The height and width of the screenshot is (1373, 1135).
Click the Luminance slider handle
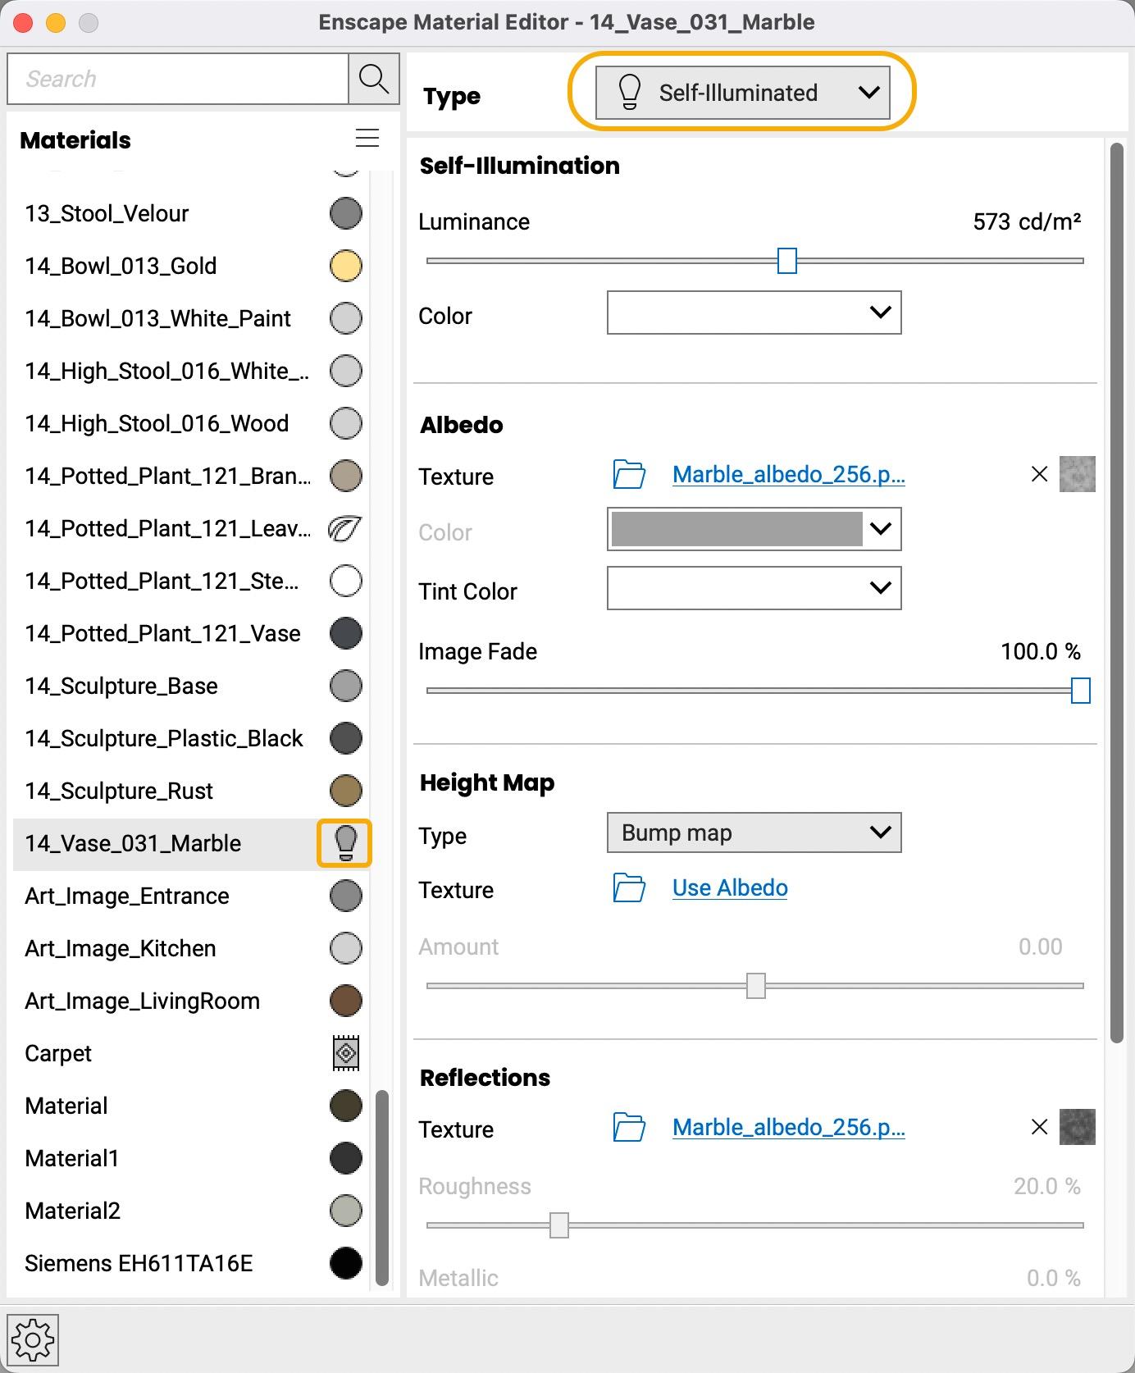point(786,261)
